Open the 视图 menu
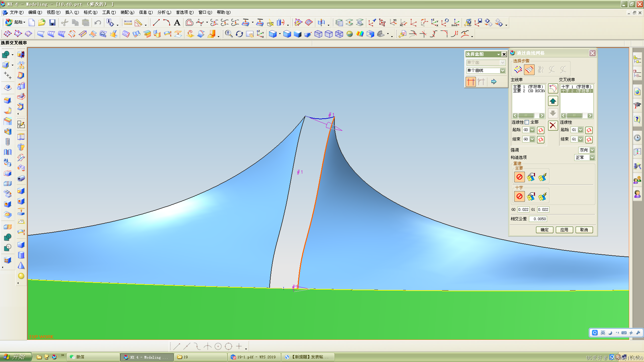The height and width of the screenshot is (362, 644). tap(53, 12)
